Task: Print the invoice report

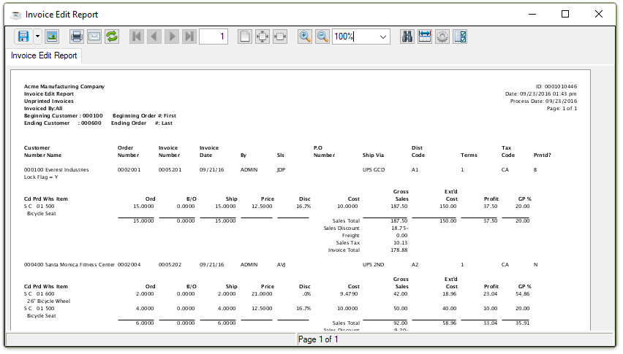Action: 77,36
